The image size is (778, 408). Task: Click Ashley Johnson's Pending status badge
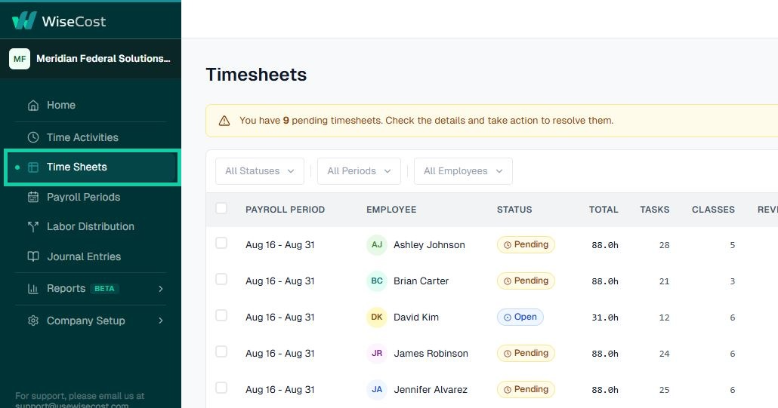pos(526,244)
